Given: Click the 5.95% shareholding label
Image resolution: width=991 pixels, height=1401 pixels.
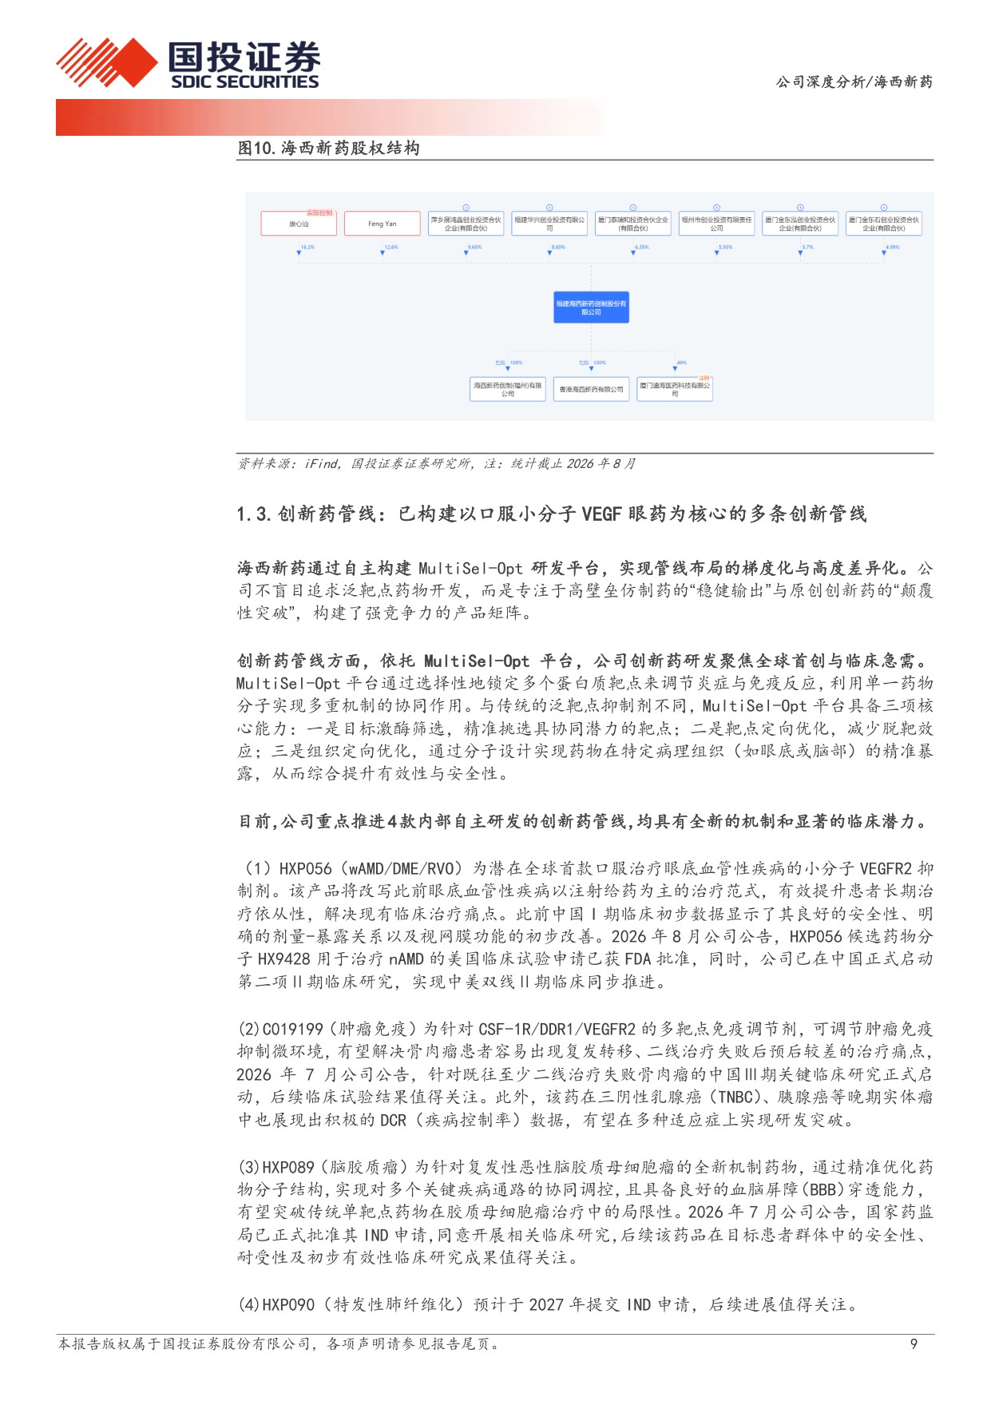Looking at the screenshot, I should 725,248.
